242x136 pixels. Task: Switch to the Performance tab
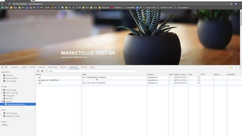53,67
